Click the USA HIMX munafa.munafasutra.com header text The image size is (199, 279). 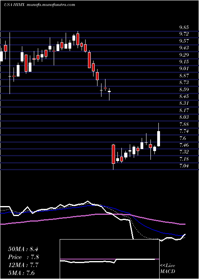pyautogui.click(x=39, y=5)
